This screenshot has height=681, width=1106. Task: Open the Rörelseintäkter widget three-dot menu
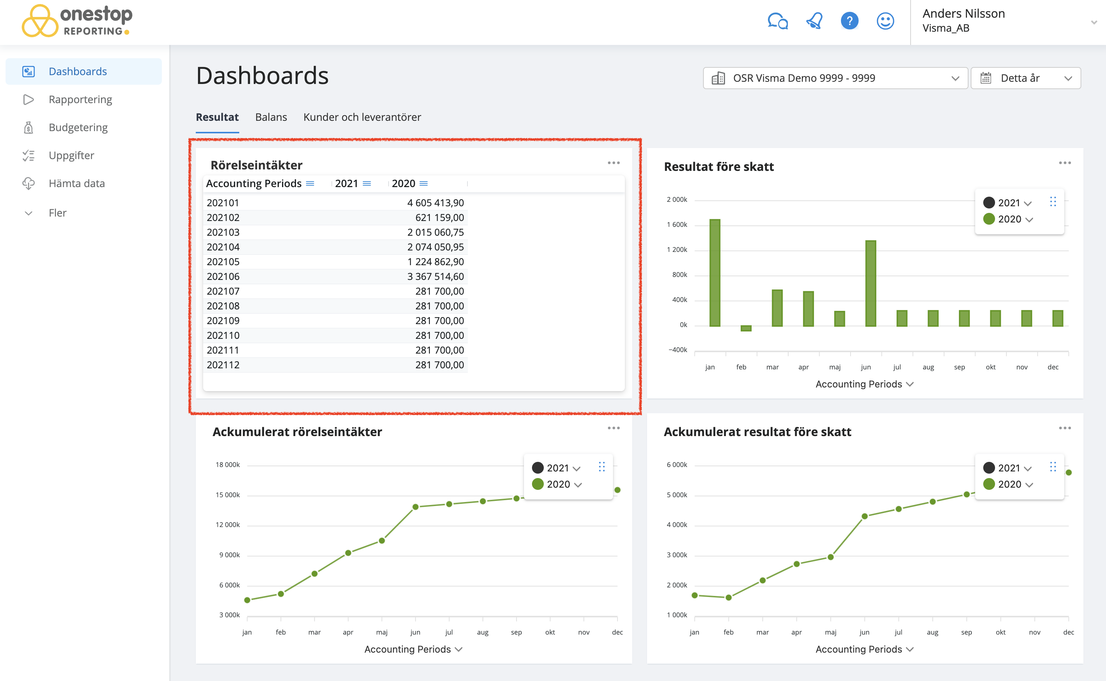pos(613,163)
